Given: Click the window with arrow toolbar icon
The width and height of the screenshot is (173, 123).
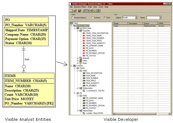Looking at the screenshot, I should pos(87,11).
